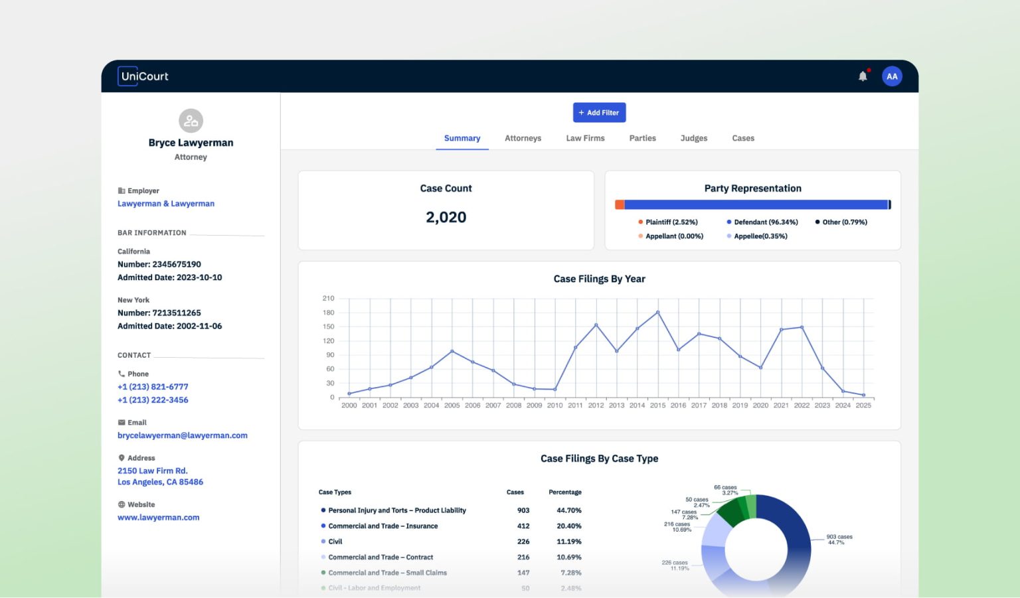Click the attorney profile picture
The height and width of the screenshot is (598, 1020).
pyautogui.click(x=191, y=120)
